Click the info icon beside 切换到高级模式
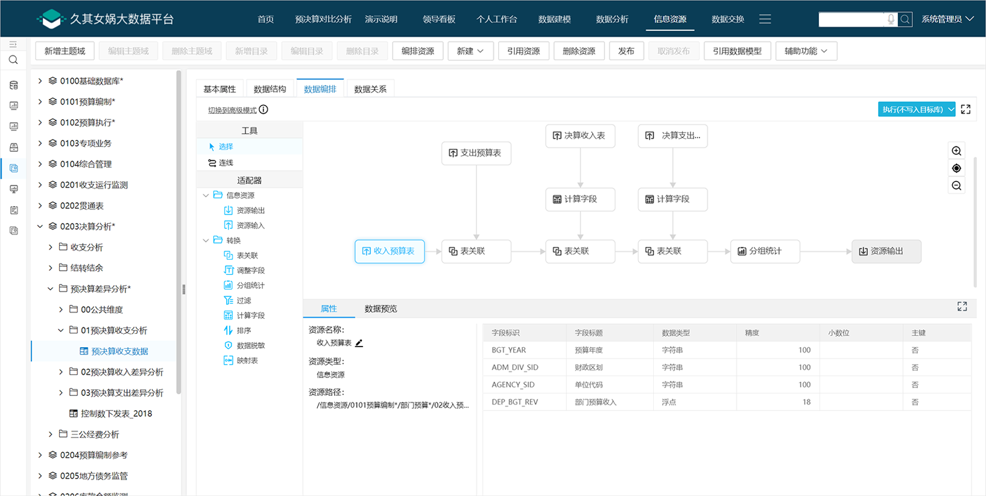The width and height of the screenshot is (986, 496). coord(264,110)
